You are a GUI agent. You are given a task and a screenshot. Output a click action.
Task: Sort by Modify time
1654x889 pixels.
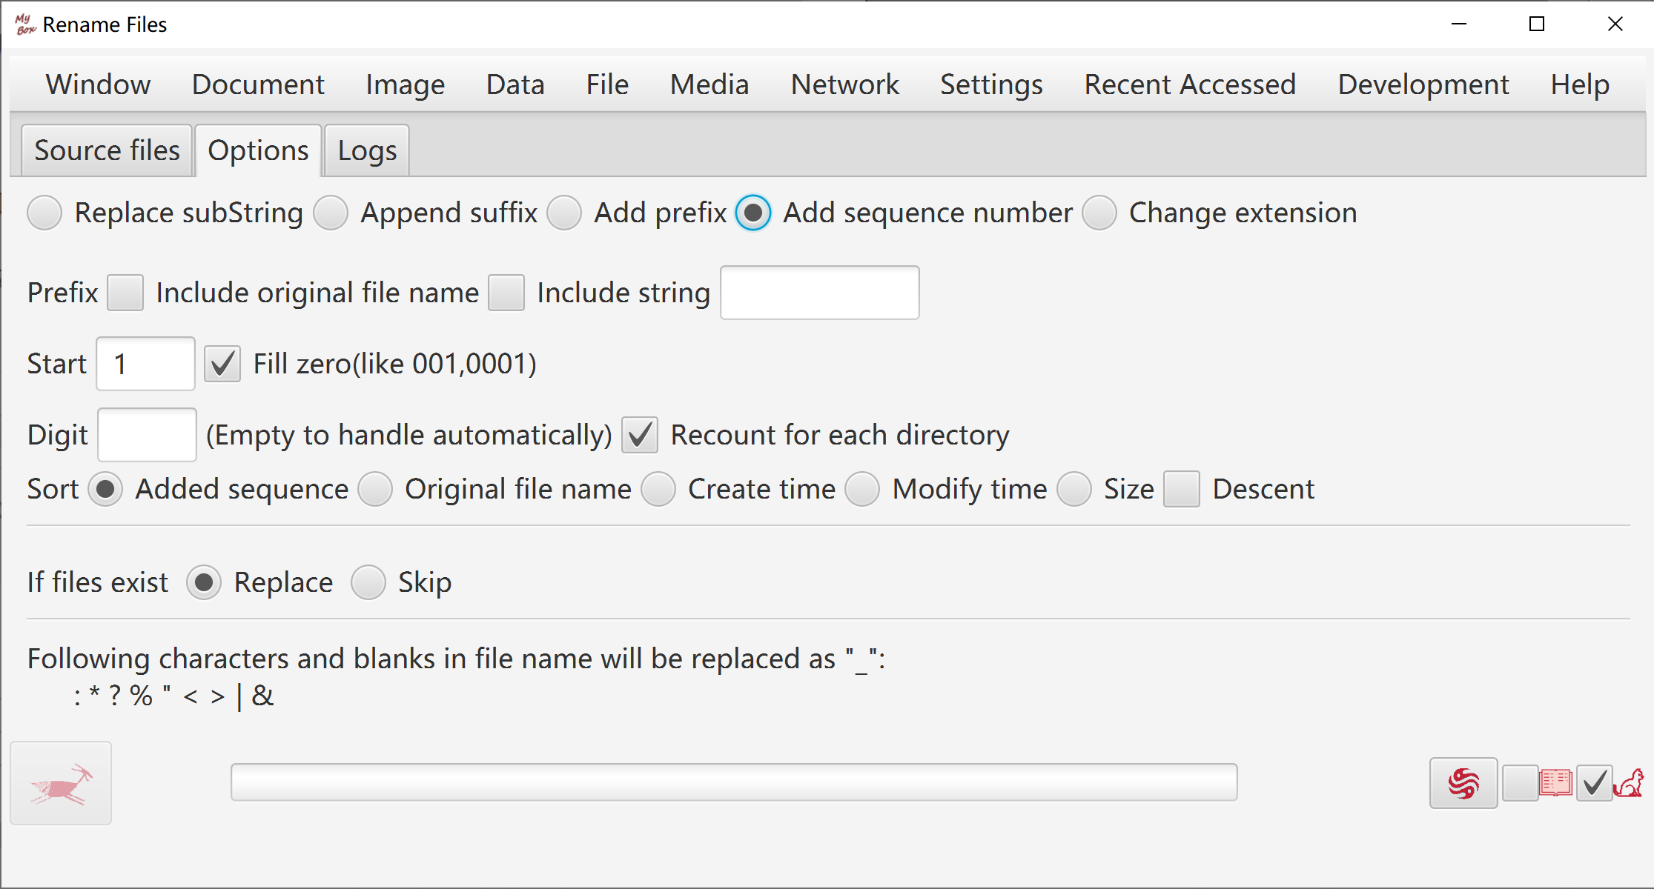(x=863, y=490)
